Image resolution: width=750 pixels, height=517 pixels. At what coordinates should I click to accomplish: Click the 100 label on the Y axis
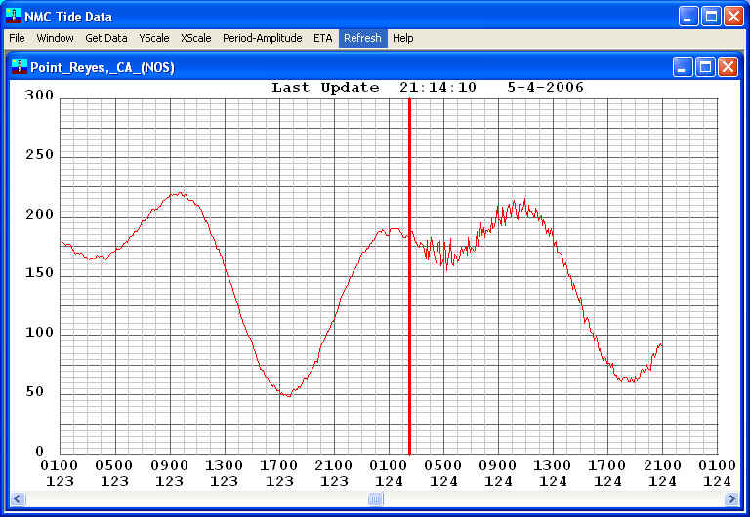point(40,332)
